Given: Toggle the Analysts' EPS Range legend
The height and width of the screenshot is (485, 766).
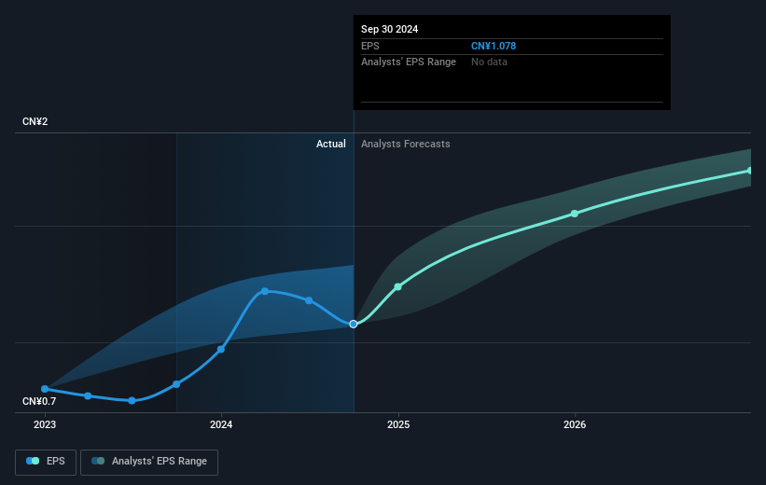Looking at the screenshot, I should click(x=149, y=462).
